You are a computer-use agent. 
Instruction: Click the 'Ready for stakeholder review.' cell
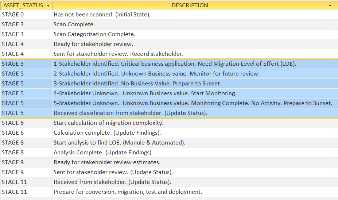93,44
